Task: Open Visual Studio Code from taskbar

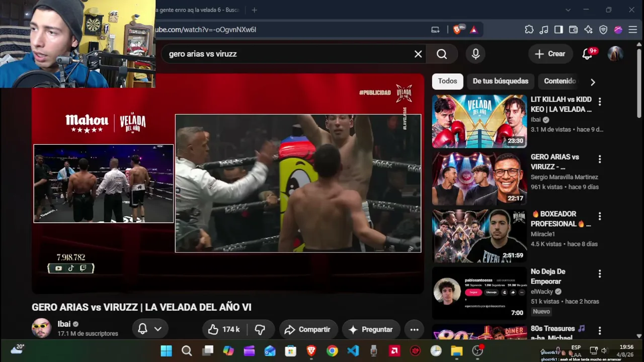Action: [x=353, y=350]
